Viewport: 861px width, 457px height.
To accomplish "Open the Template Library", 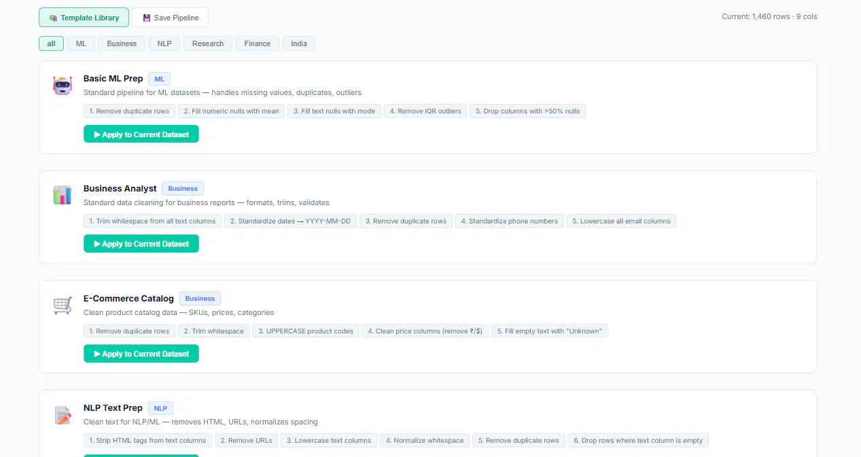I will [84, 18].
